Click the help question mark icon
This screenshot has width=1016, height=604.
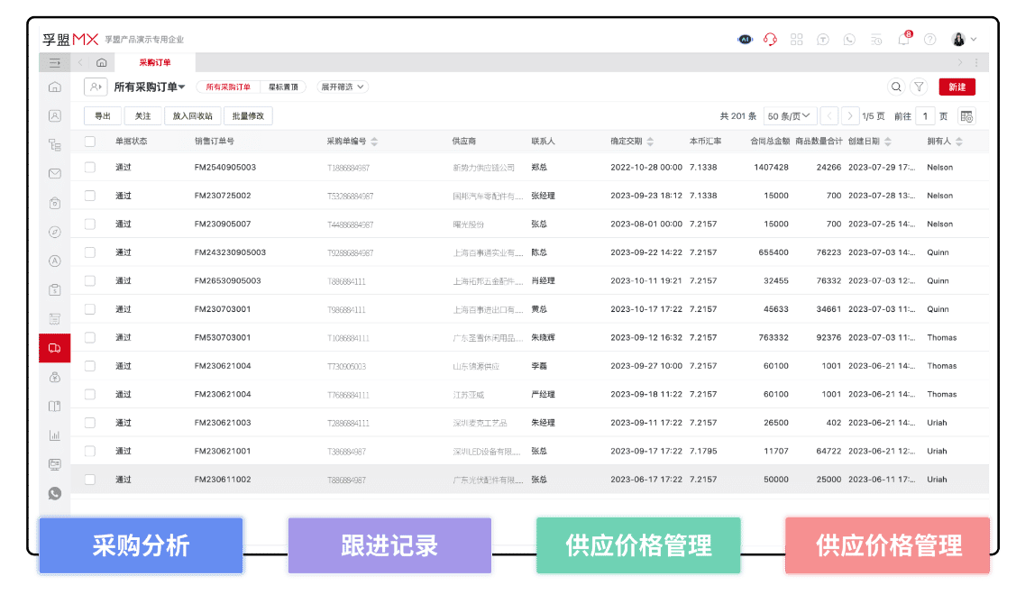[930, 40]
